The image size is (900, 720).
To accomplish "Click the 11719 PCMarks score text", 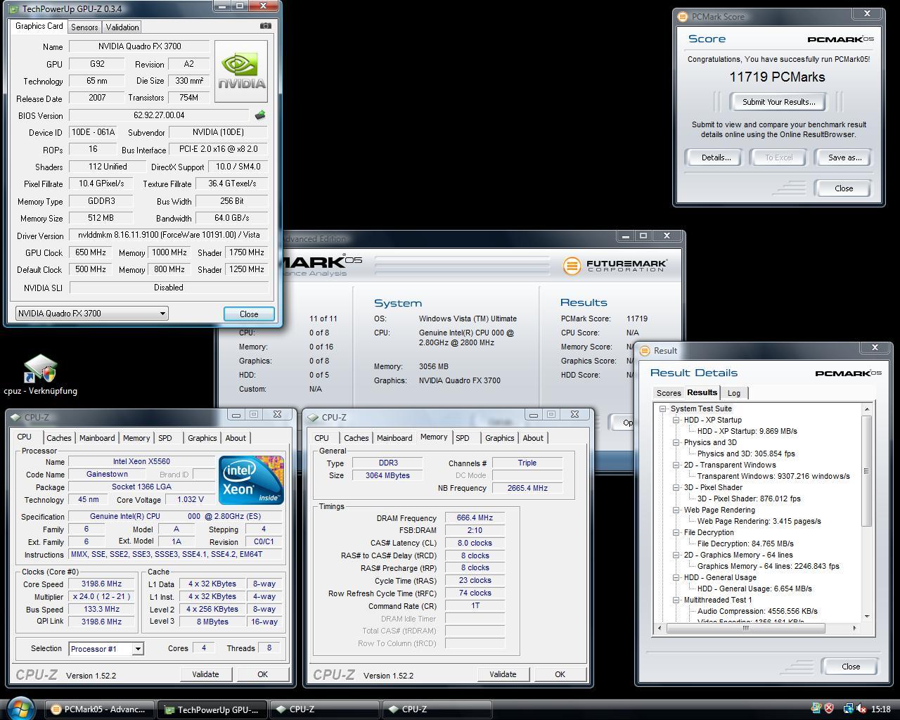I will pyautogui.click(x=777, y=77).
